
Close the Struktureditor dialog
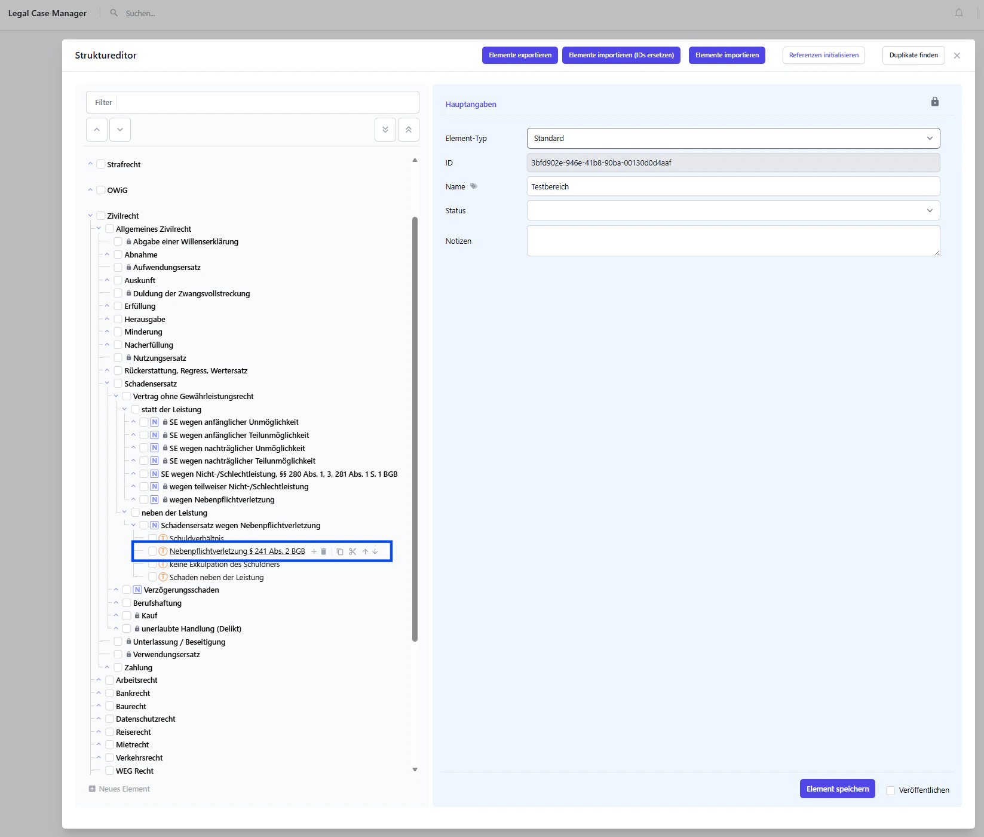pyautogui.click(x=957, y=56)
